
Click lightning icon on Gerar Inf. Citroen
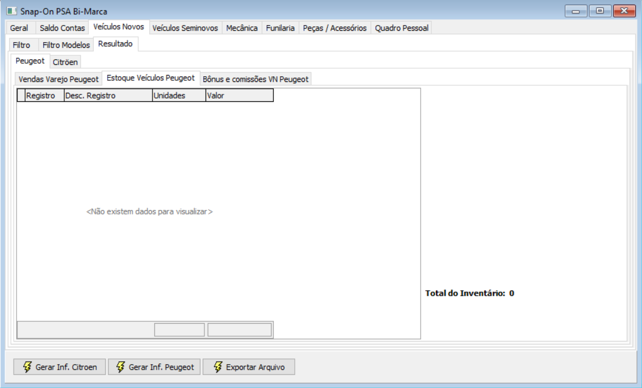click(27, 367)
